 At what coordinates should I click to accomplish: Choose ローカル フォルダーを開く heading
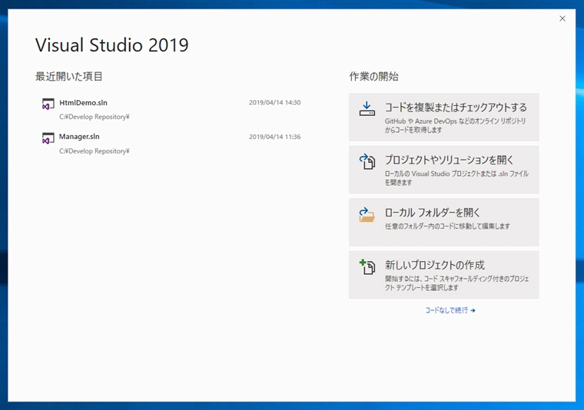(433, 213)
